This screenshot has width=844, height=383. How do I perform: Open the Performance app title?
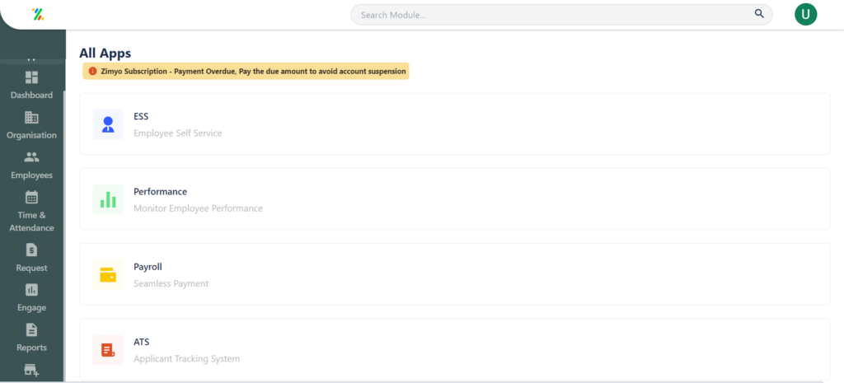161,191
